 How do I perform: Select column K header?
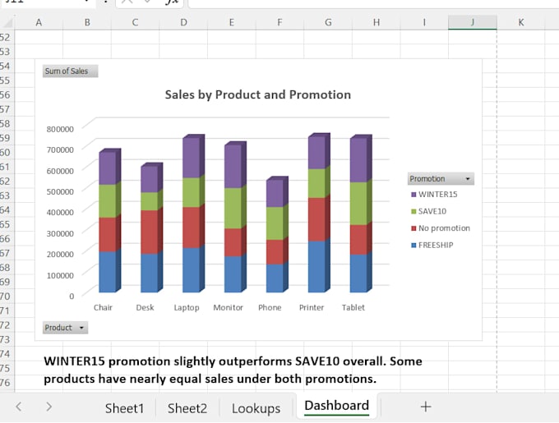coord(521,22)
